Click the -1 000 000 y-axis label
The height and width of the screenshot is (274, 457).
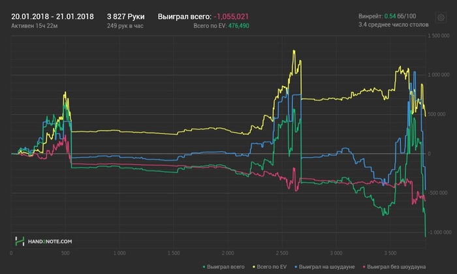tap(439, 232)
